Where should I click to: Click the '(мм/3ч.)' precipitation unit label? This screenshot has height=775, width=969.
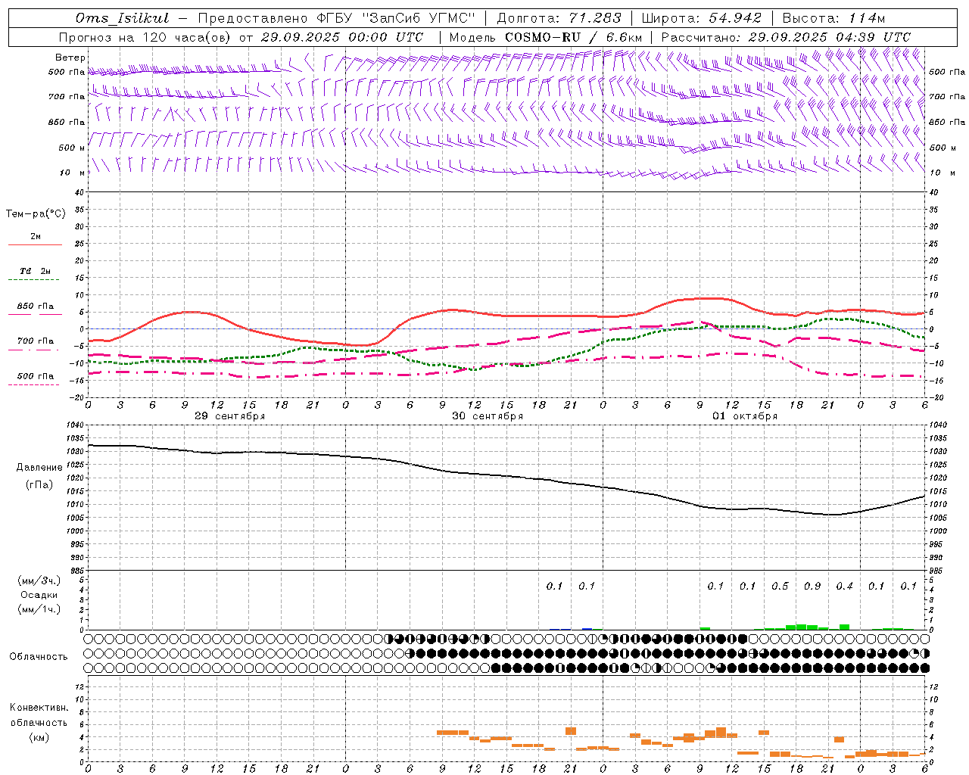coord(39,580)
